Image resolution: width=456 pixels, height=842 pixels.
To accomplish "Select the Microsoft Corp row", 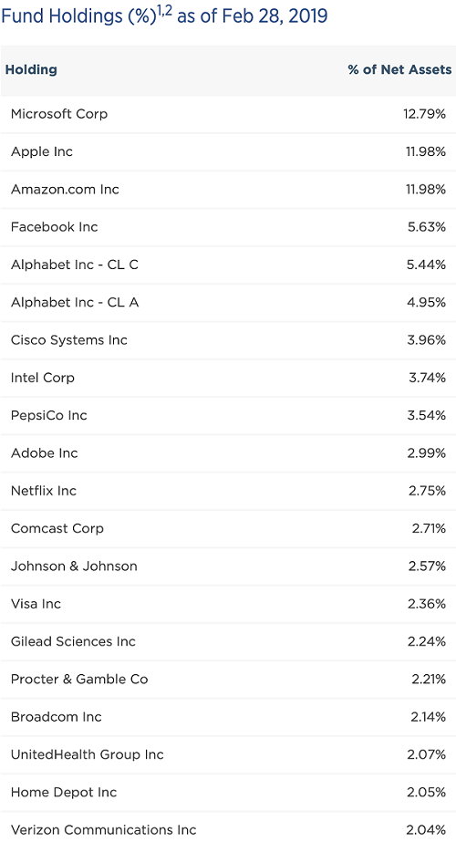I will pyautogui.click(x=228, y=114).
